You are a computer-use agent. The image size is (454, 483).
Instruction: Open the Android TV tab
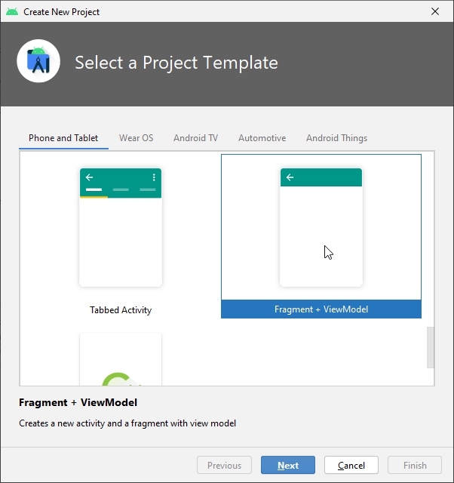[x=196, y=138]
